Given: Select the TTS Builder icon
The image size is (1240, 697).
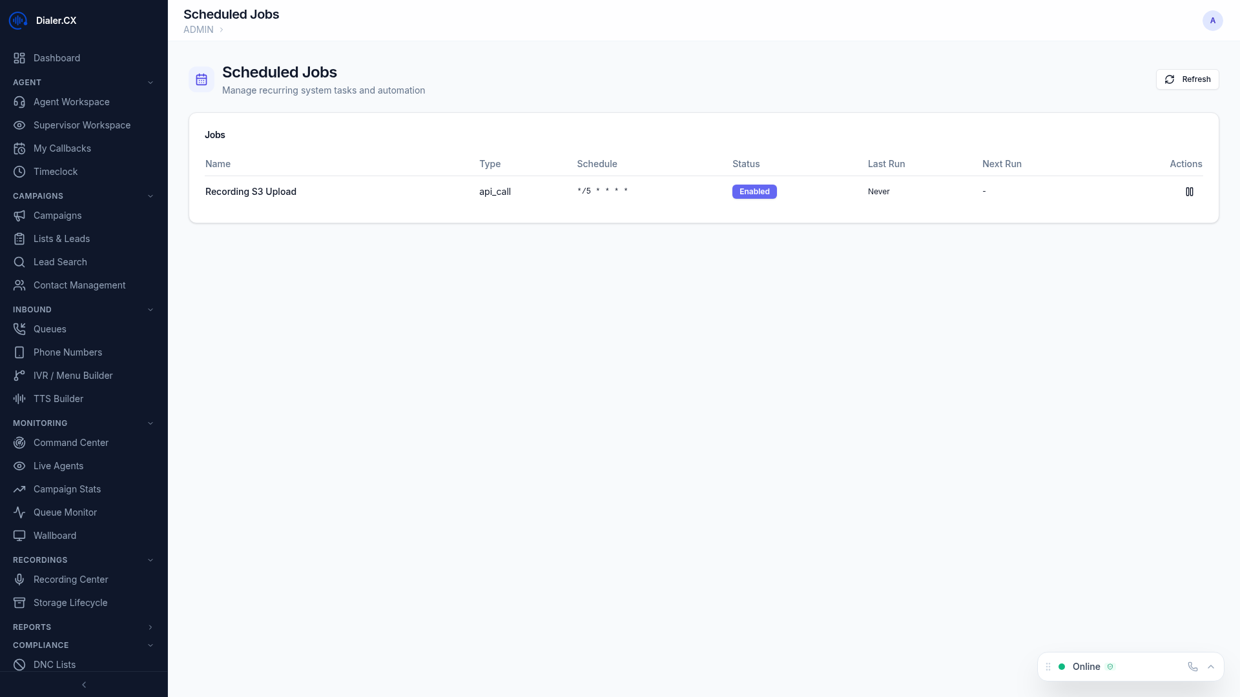Looking at the screenshot, I should 19,399.
